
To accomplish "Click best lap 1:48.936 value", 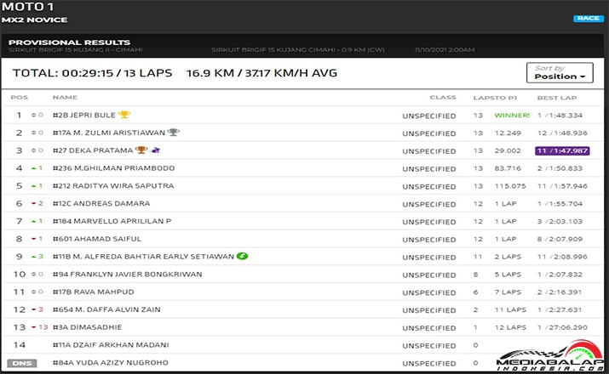I will click(x=562, y=133).
